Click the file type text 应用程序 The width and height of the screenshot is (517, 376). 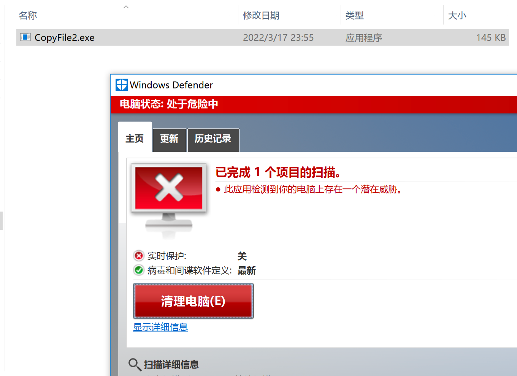pos(364,38)
